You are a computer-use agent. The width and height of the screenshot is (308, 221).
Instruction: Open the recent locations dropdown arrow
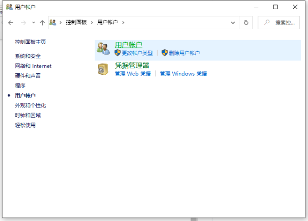point(33,23)
